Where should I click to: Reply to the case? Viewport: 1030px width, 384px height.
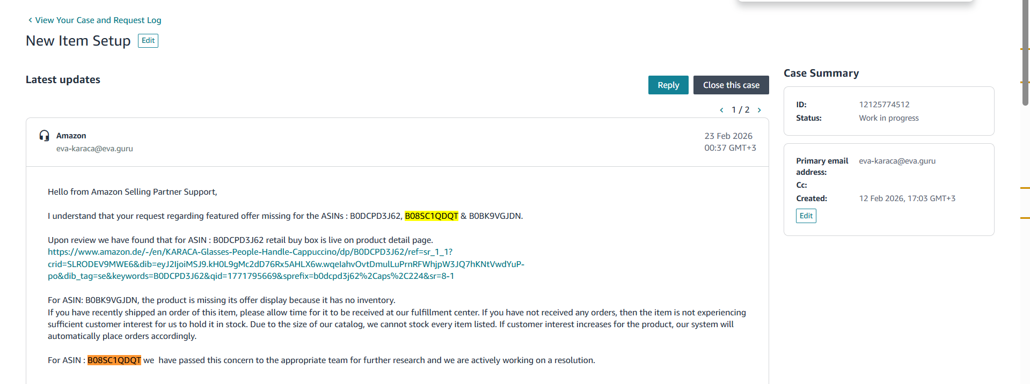[x=668, y=85]
